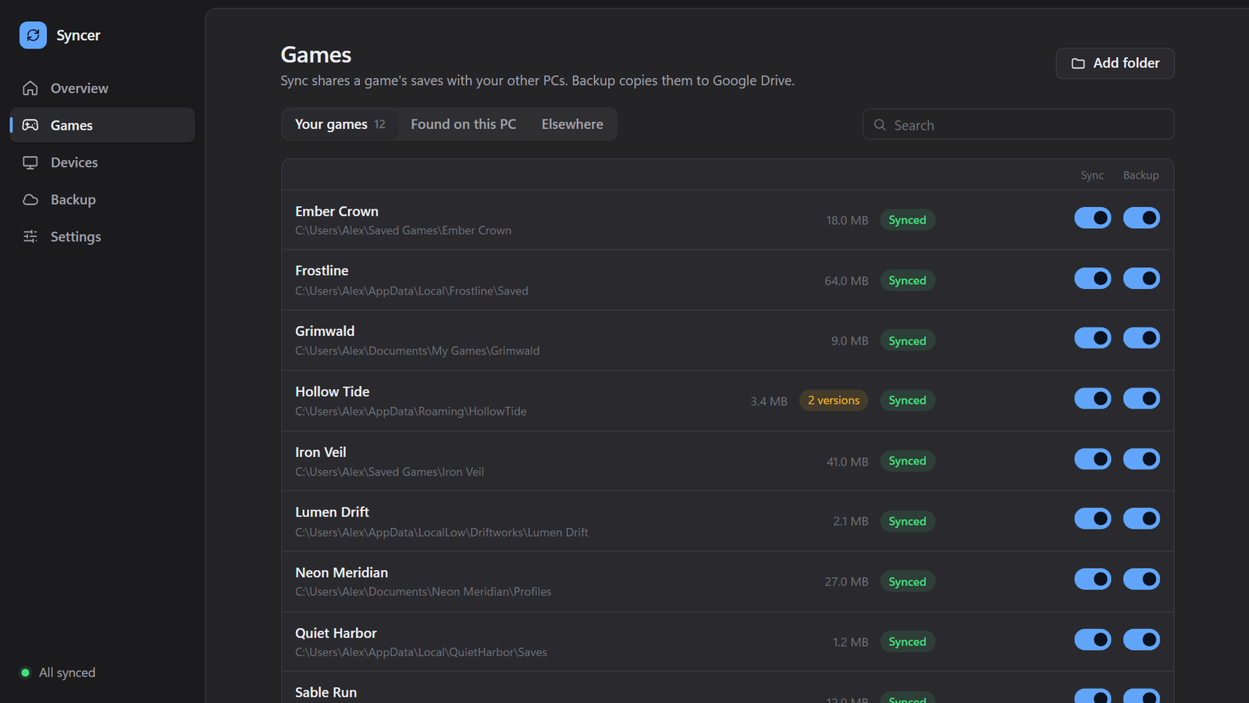
Task: Click the Sync column header
Action: coord(1092,175)
